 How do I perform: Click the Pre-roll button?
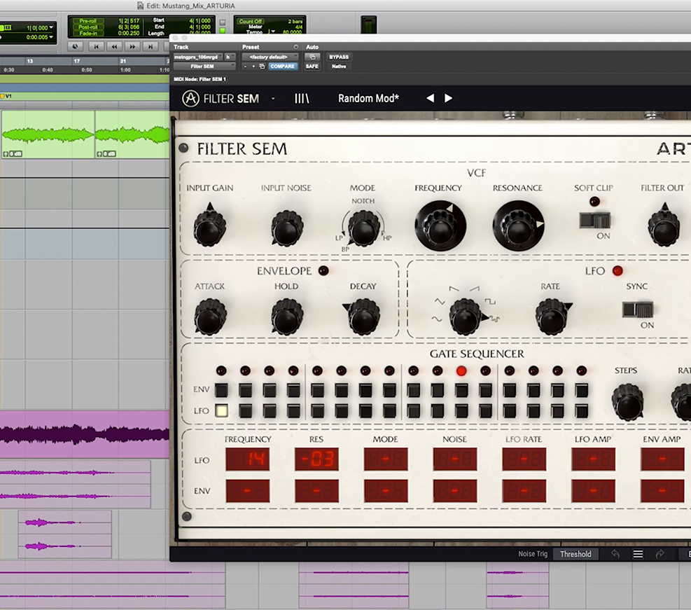[88, 21]
